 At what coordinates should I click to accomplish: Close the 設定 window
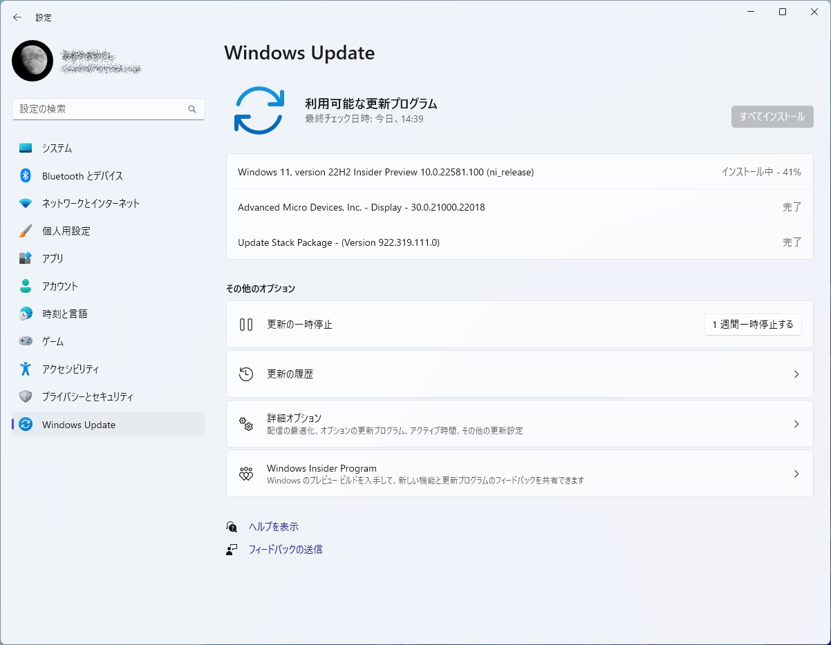tap(814, 12)
